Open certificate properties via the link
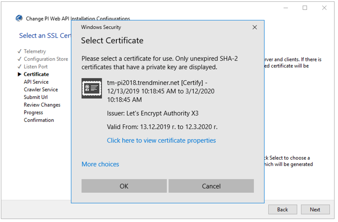338x222 pixels. tap(161, 141)
